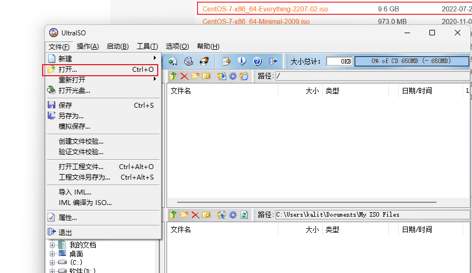Click the 0% of CD 650MB capacity bar
472x273 pixels.
pyautogui.click(x=412, y=61)
